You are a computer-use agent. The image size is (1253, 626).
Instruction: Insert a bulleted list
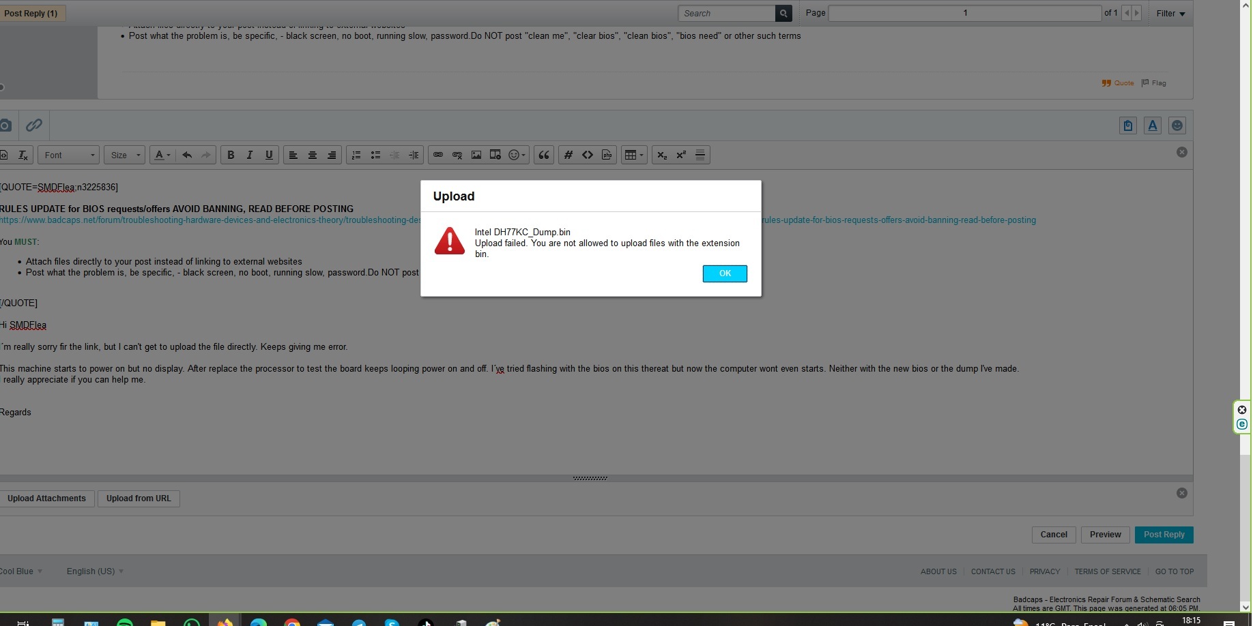click(375, 155)
